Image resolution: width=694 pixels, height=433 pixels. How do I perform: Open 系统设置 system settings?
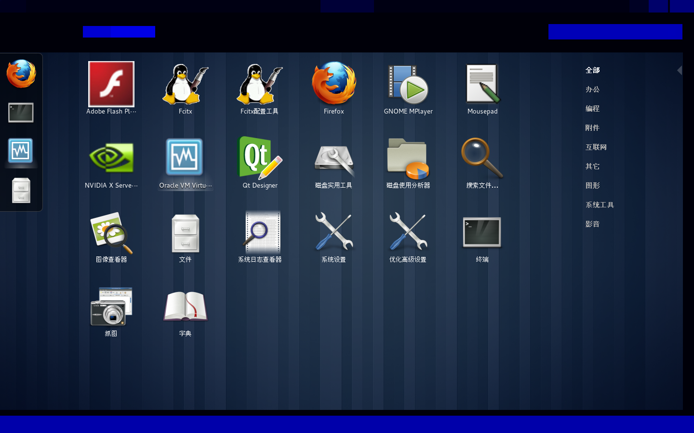tap(334, 236)
